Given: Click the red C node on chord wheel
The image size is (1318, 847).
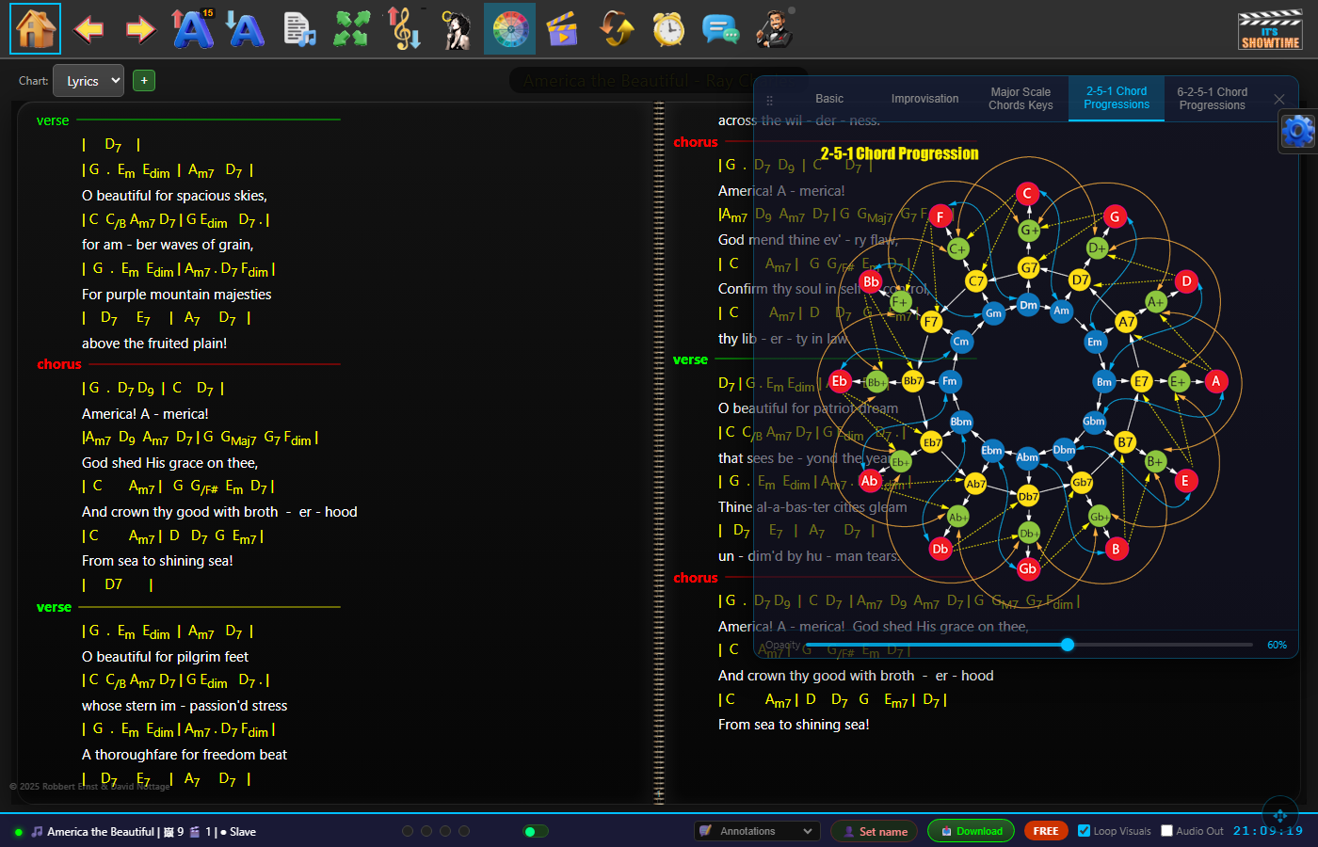Looking at the screenshot, I should pyautogui.click(x=1027, y=194).
